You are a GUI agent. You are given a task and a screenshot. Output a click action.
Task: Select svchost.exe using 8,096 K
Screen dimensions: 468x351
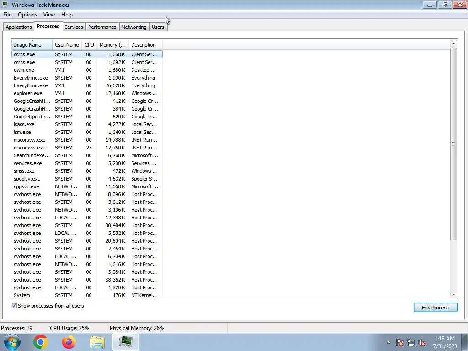[87, 194]
